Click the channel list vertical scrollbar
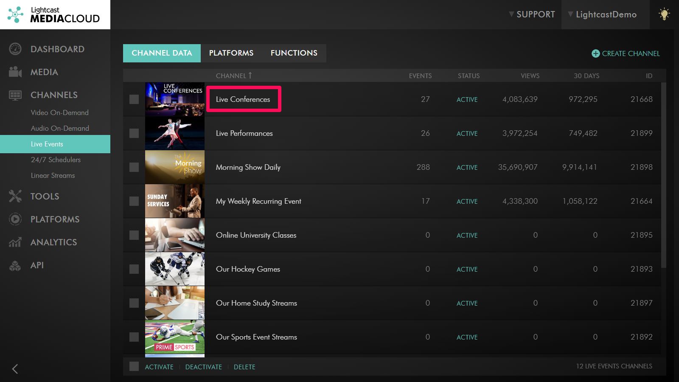679x382 pixels. coord(664,174)
